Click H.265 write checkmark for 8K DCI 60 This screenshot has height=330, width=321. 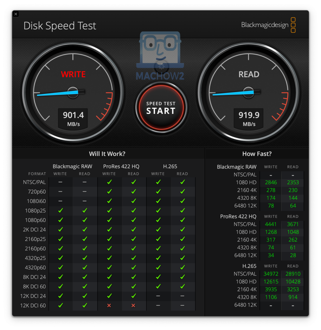click(x=158, y=287)
